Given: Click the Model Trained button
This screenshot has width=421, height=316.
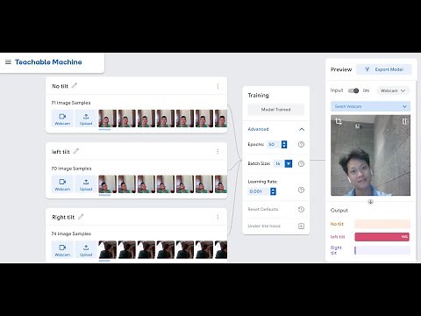Looking at the screenshot, I should coord(276,110).
